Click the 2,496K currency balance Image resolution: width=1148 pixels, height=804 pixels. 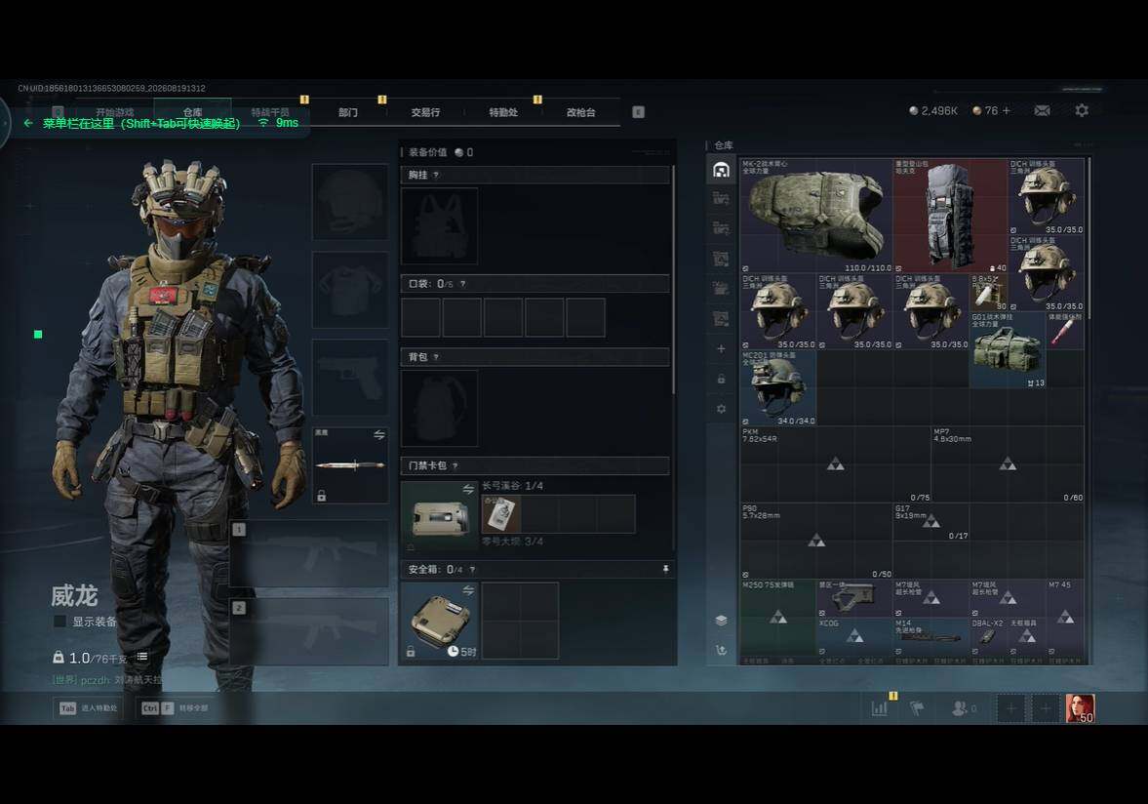pyautogui.click(x=933, y=110)
